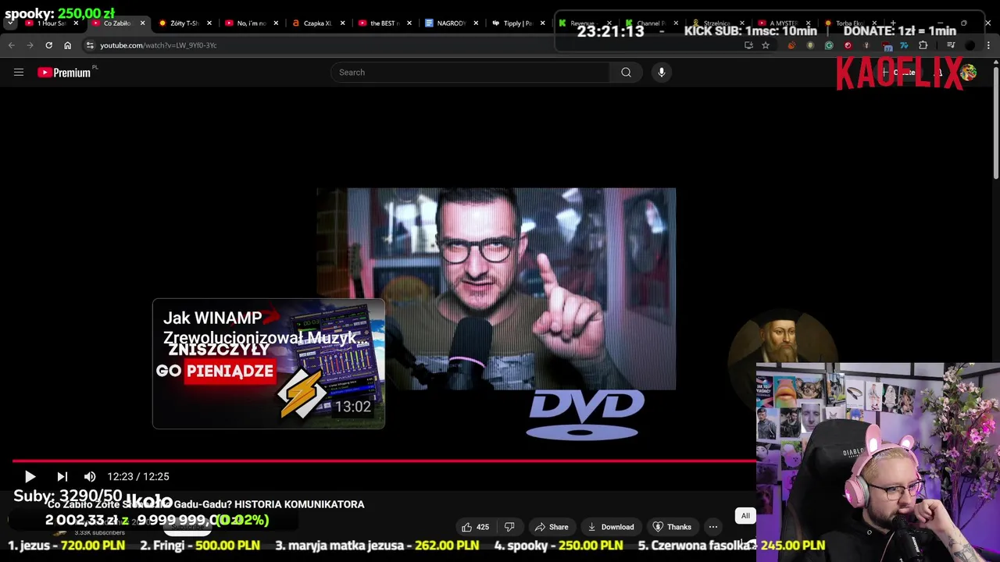Screen dimensions: 1000x562
Task: Open the browser three-dot menu
Action: click(x=988, y=45)
